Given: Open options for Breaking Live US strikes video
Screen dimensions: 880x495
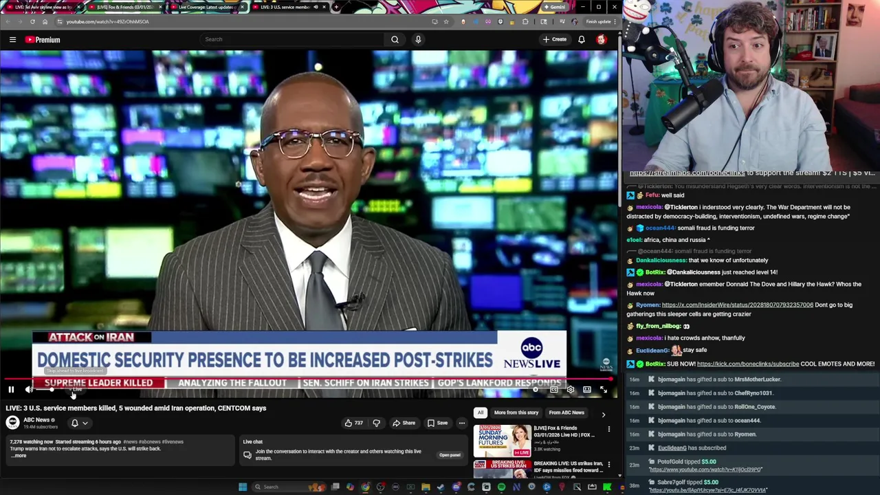Looking at the screenshot, I should click(608, 465).
